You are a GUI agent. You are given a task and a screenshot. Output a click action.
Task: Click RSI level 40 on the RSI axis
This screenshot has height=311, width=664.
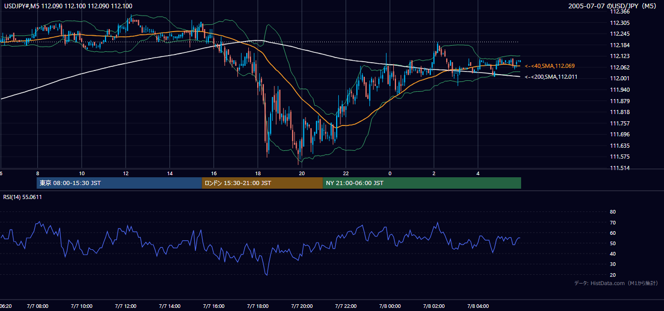[x=613, y=253]
